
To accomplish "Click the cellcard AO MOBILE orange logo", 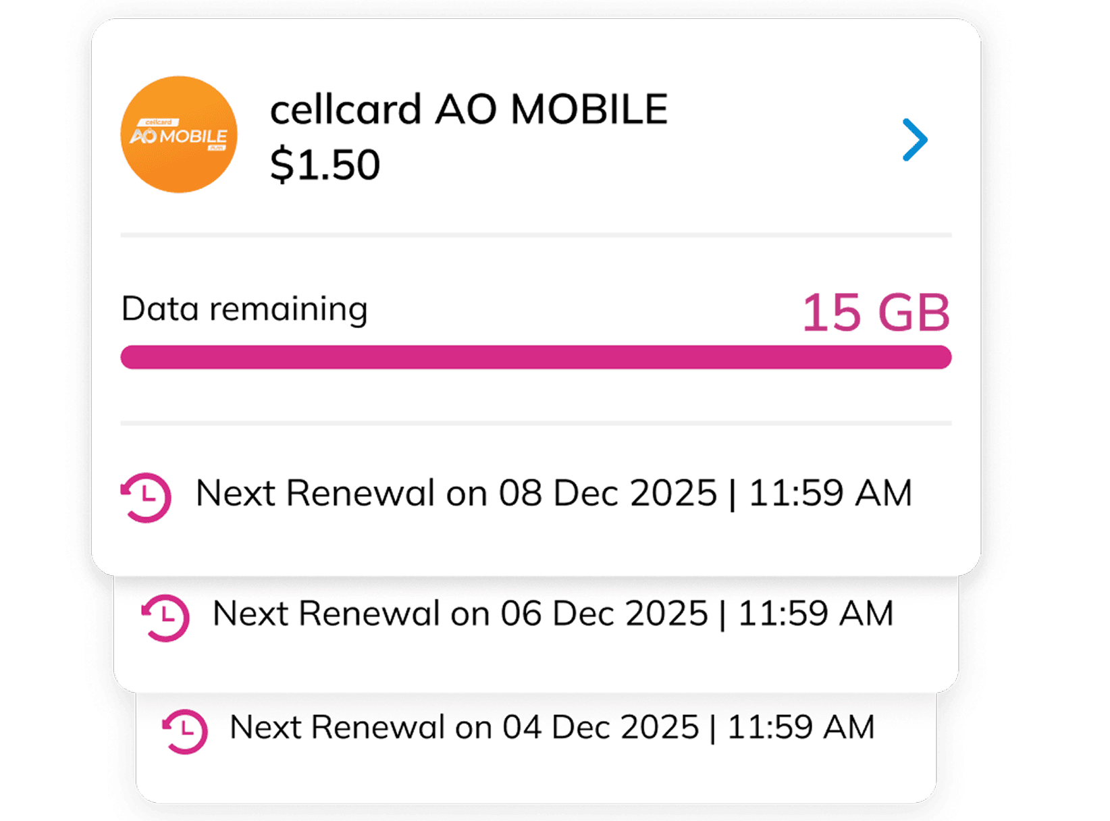I will (x=179, y=134).
